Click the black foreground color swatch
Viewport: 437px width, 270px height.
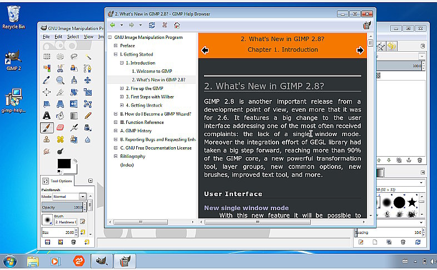(64, 164)
